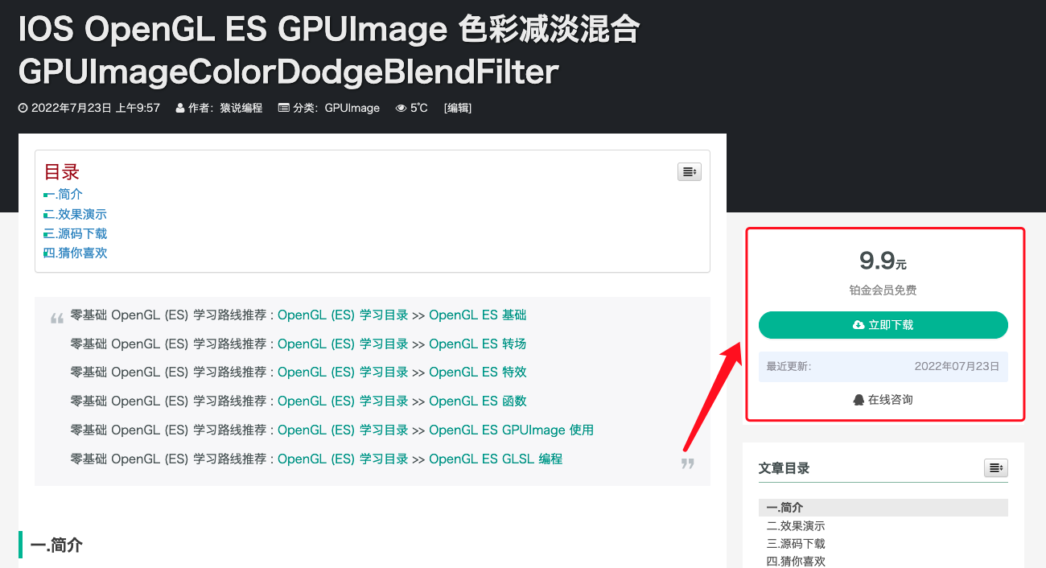
Task: Open the 编辑 link to edit the article
Action: (x=458, y=107)
